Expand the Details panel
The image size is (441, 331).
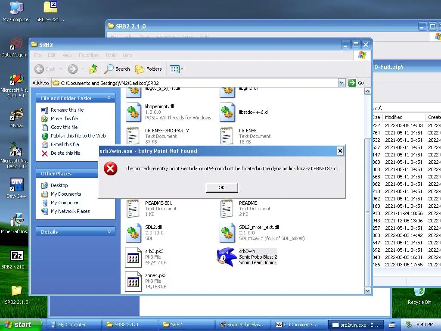(109, 231)
